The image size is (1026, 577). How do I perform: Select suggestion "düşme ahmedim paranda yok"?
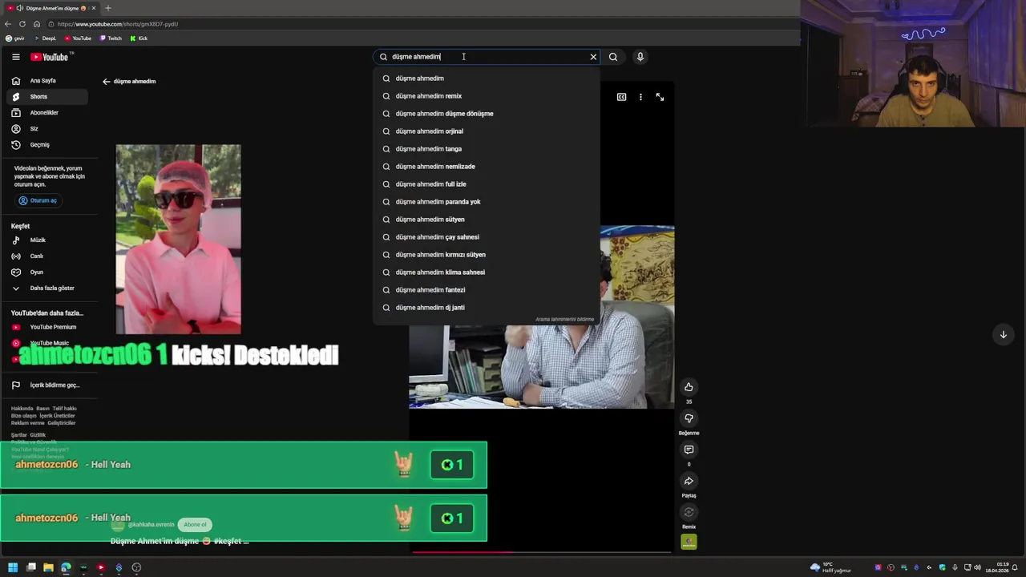tap(487, 202)
